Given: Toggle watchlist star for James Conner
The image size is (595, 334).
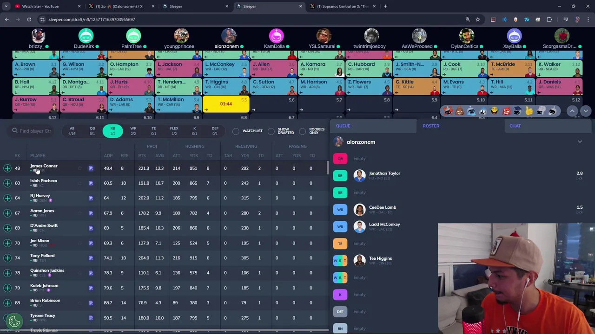Looking at the screenshot, I should point(80,168).
